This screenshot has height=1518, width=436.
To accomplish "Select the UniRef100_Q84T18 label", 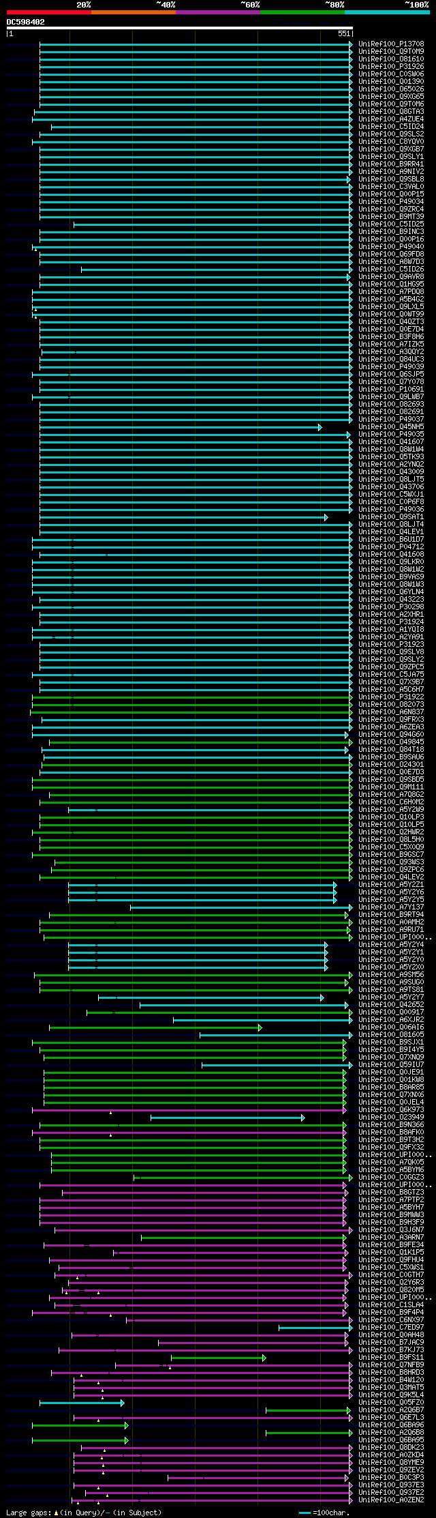I will pos(391,750).
